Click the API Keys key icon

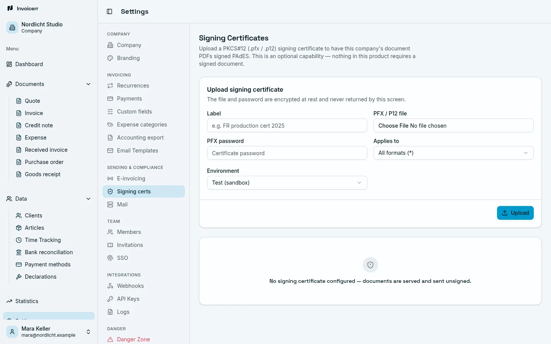click(110, 299)
